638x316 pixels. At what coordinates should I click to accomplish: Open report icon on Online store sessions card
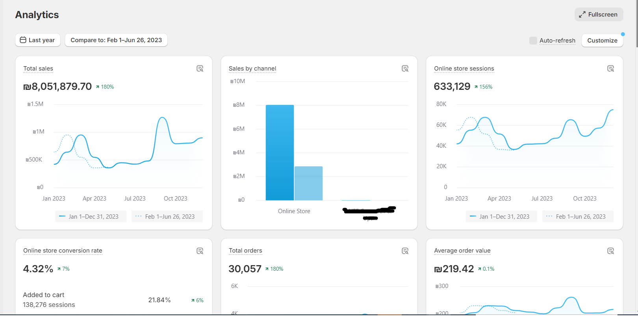tap(610, 69)
